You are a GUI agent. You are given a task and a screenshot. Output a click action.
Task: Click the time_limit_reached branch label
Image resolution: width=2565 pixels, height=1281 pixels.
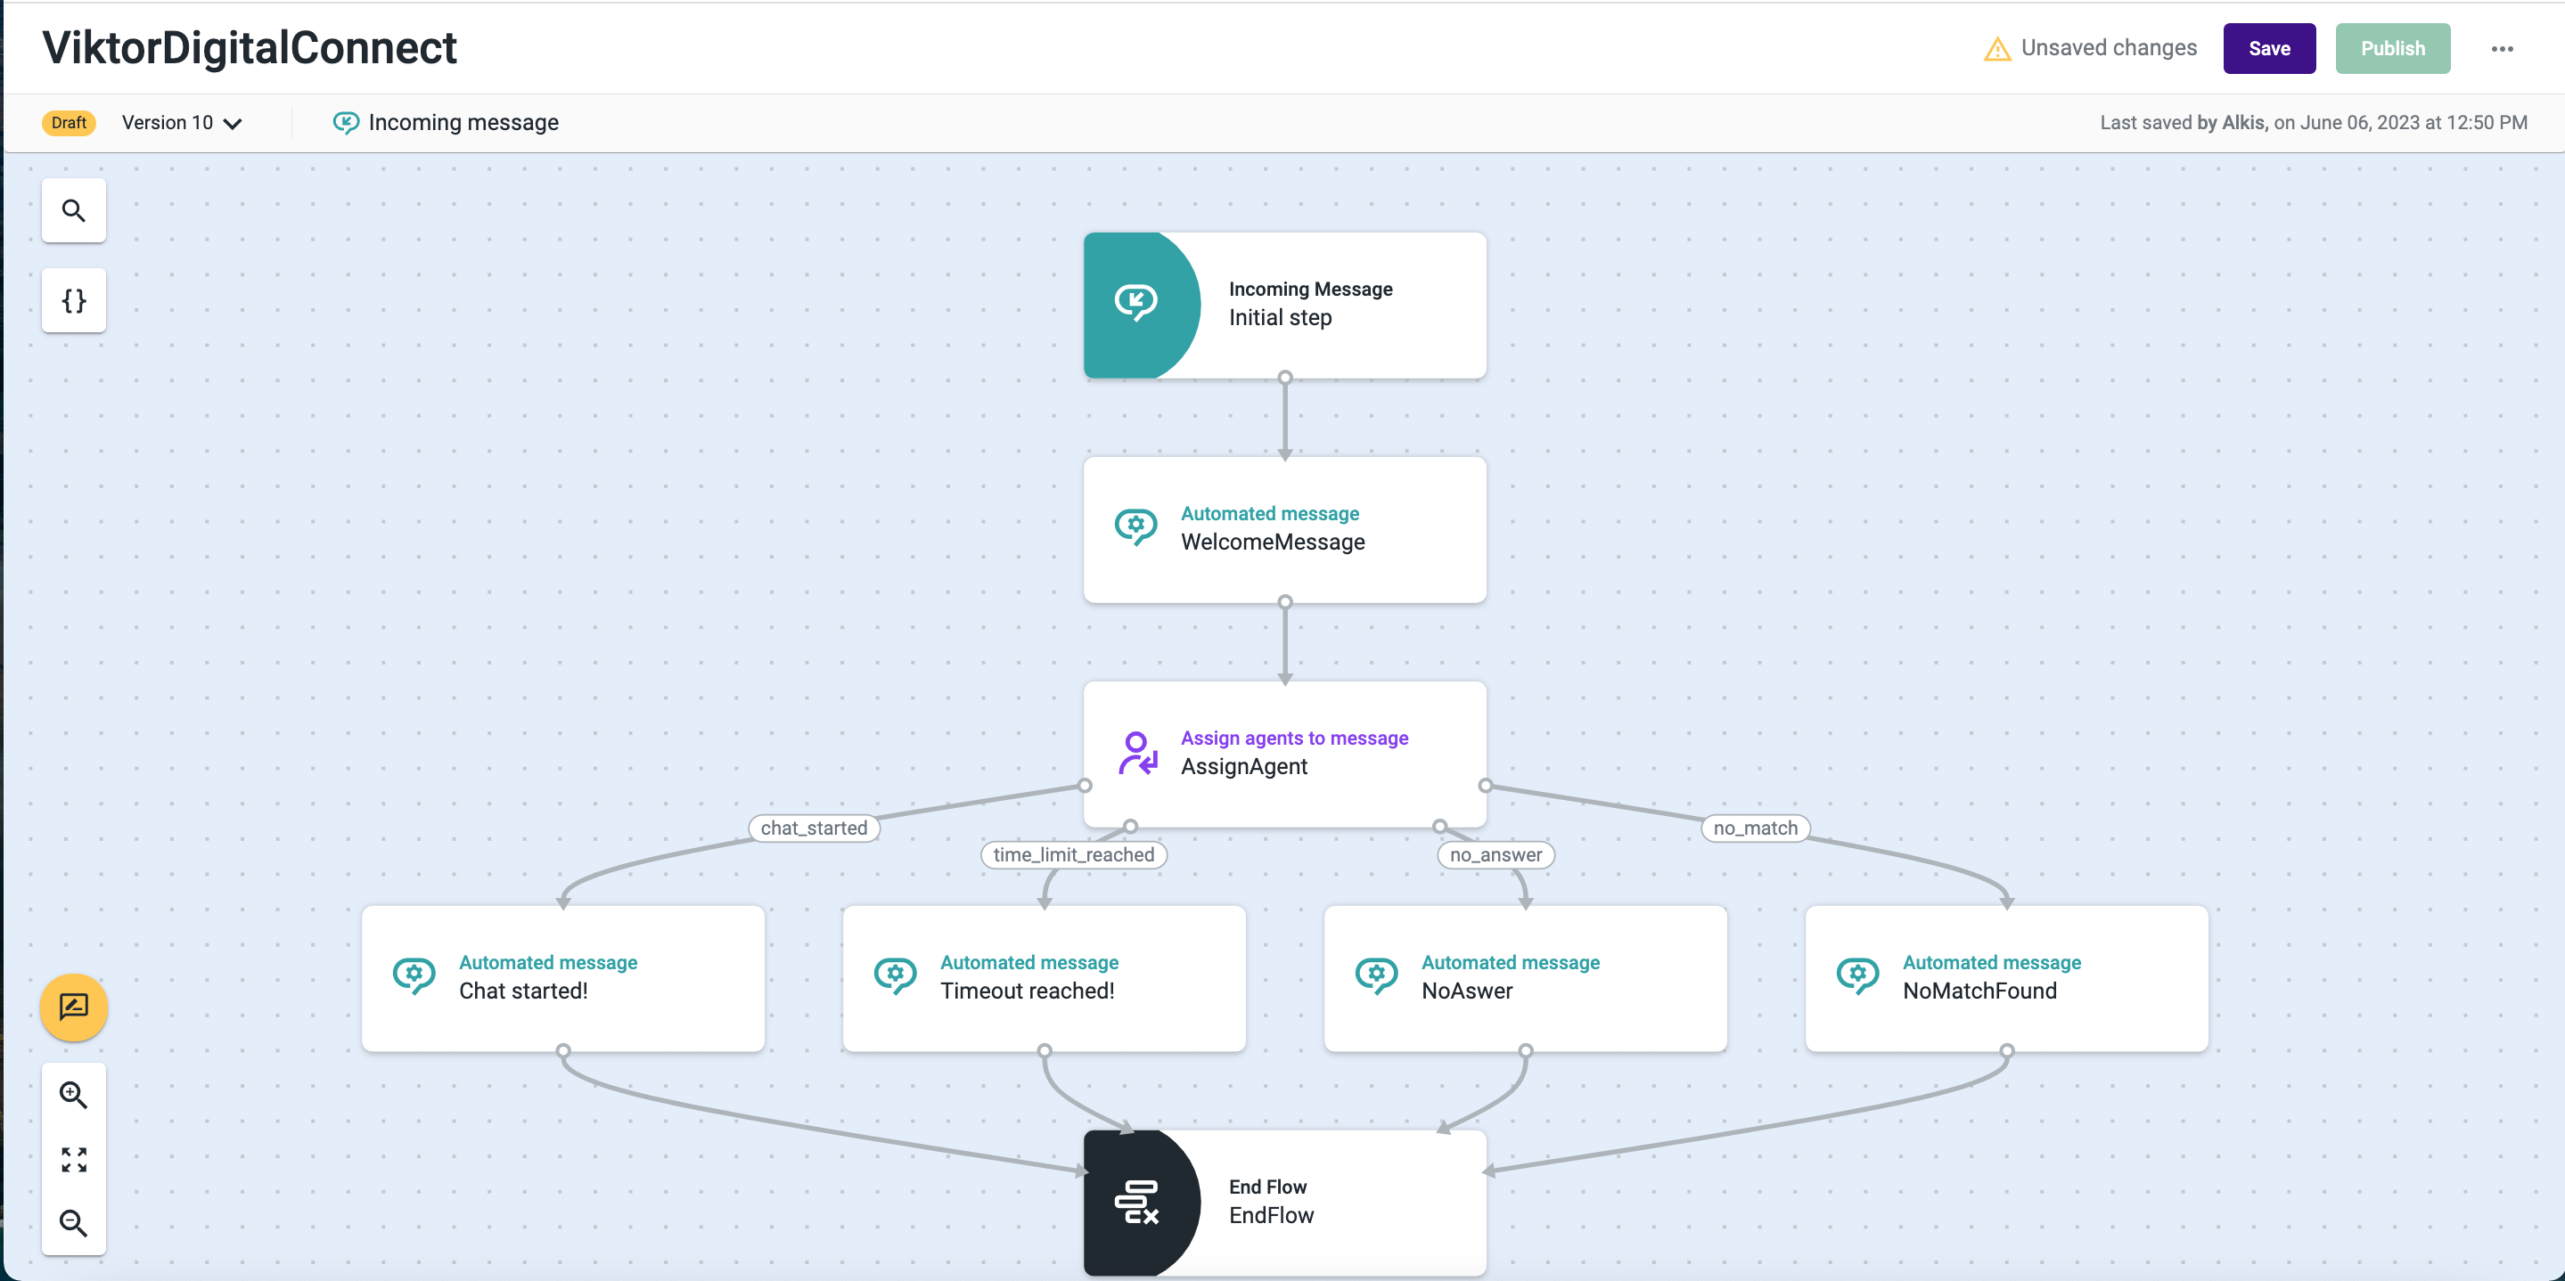1072,855
